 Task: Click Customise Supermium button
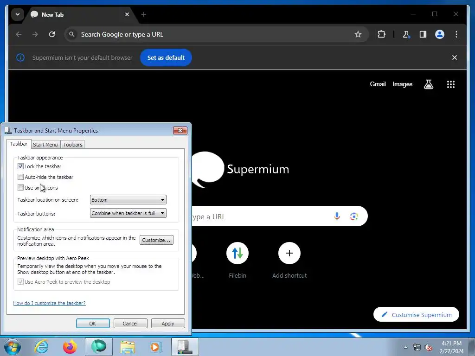[416, 315]
